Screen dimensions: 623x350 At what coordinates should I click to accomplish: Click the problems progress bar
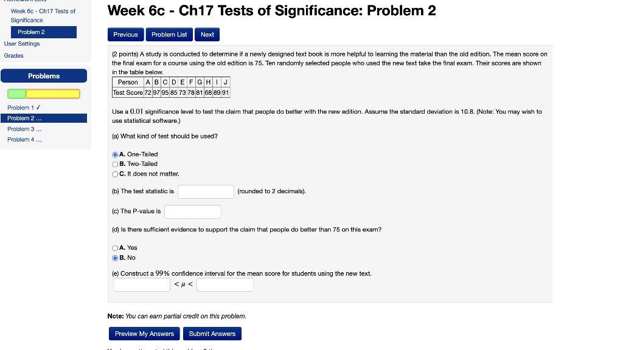pos(44,94)
